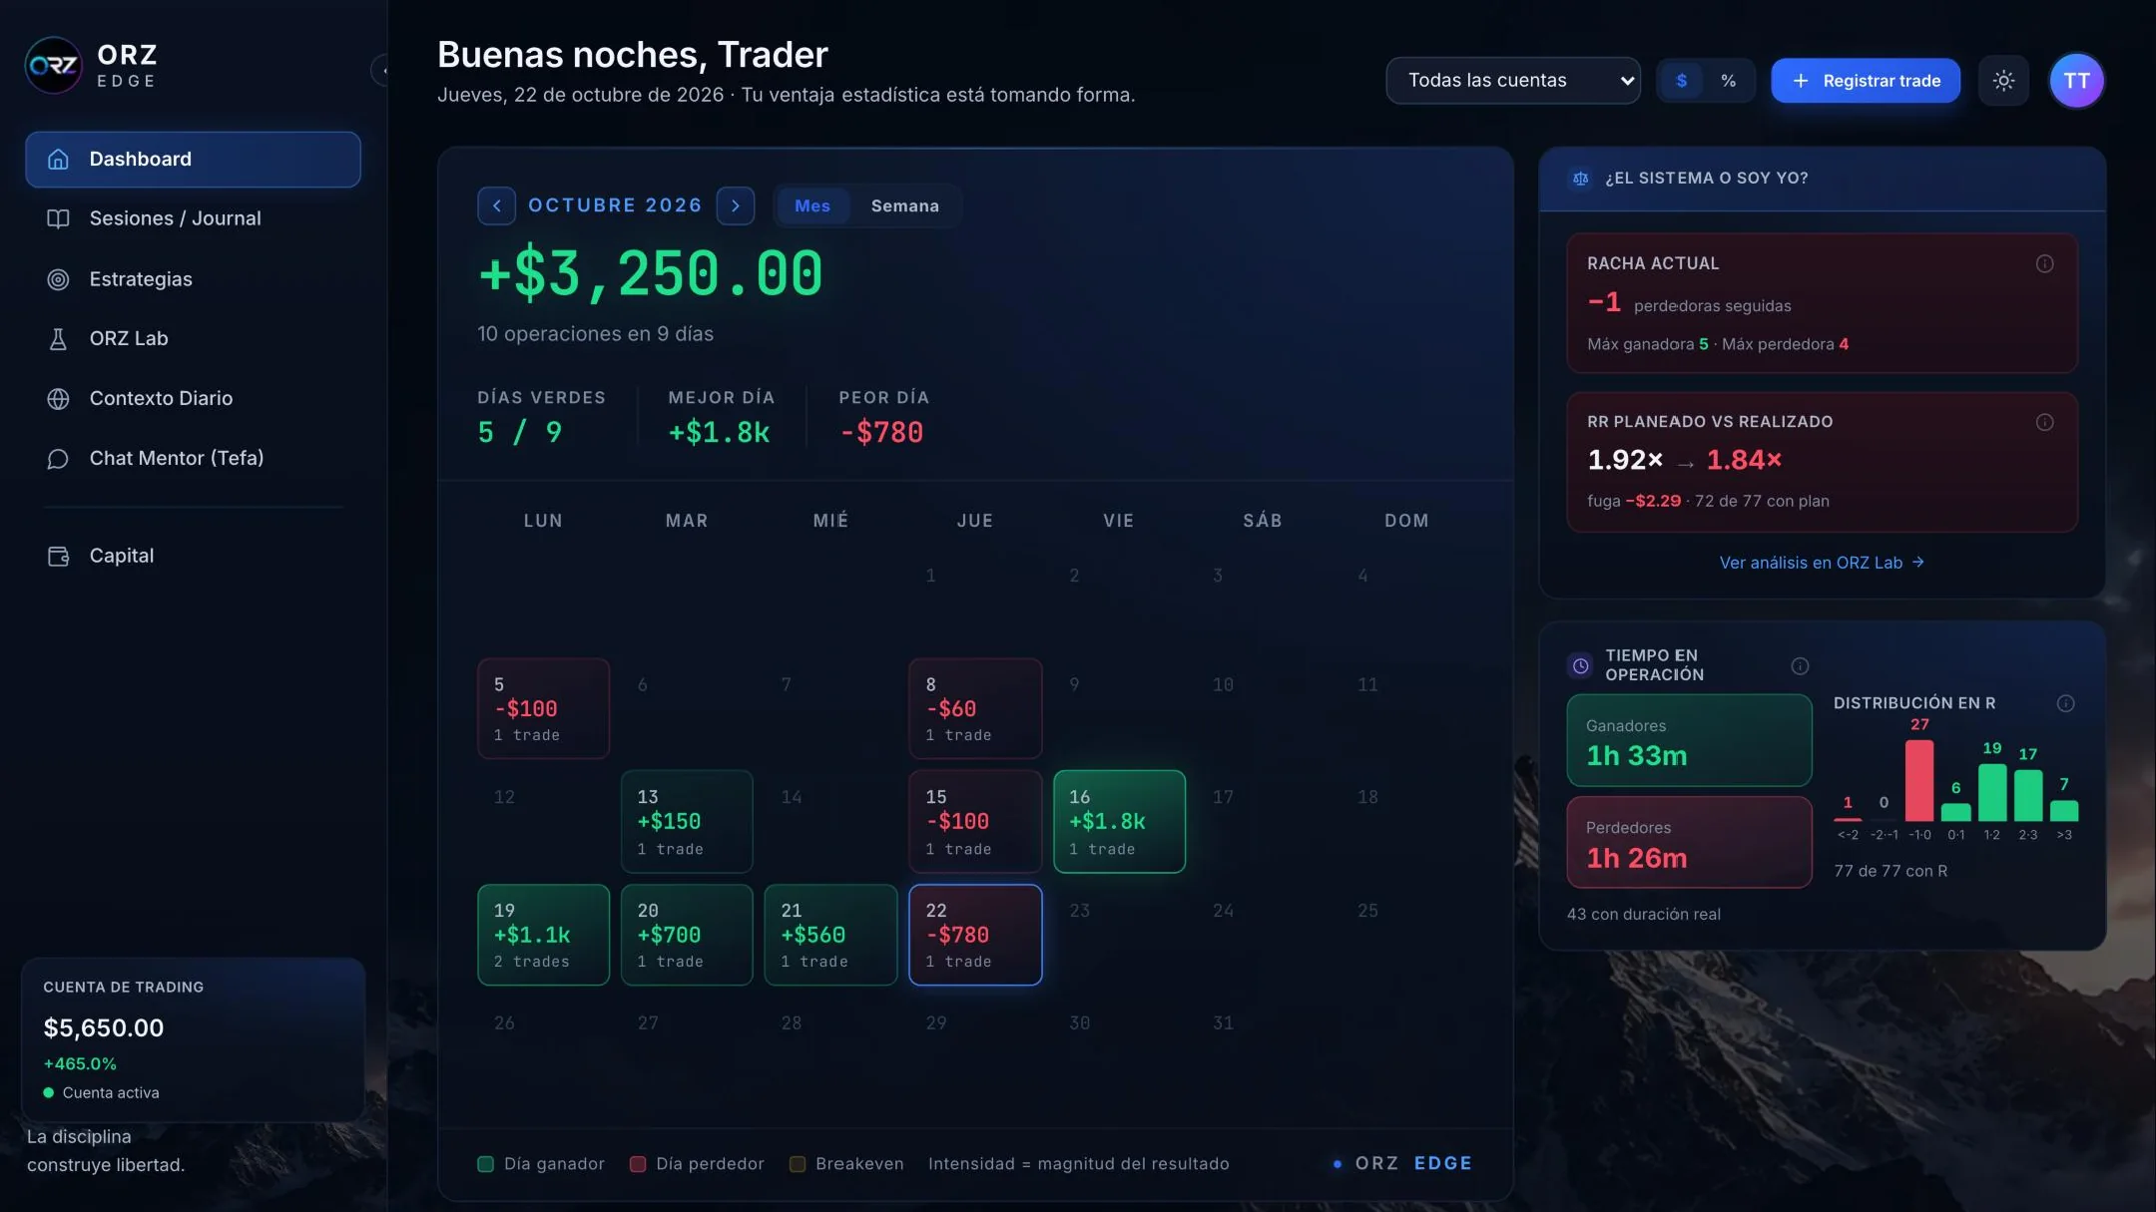Show info for Distribución en R

coord(2065,703)
